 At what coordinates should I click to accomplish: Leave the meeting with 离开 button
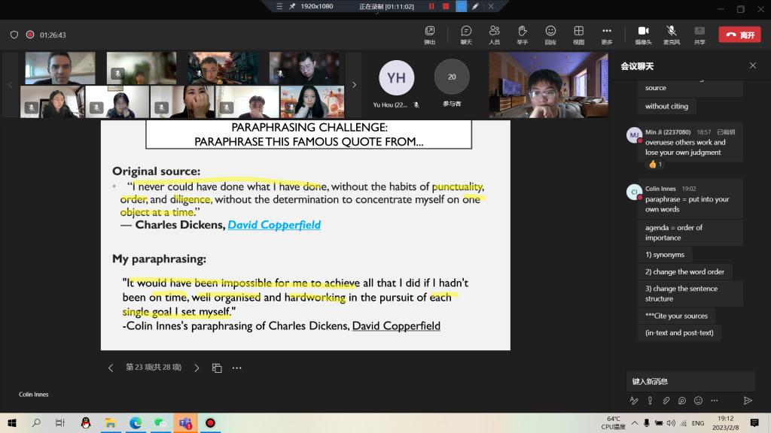[739, 35]
